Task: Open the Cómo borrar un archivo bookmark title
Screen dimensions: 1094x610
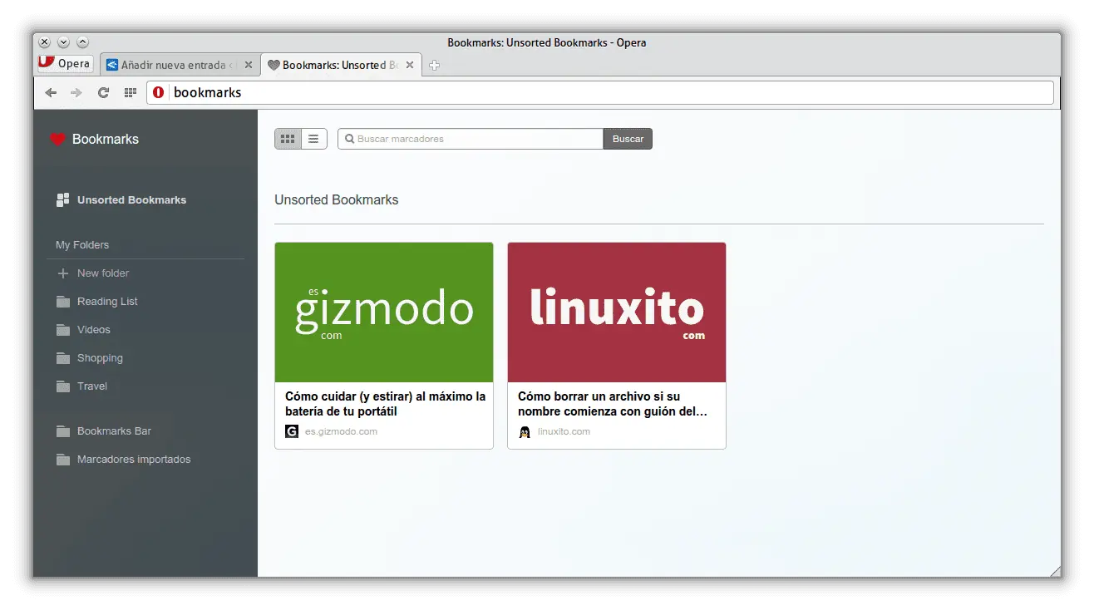Action: point(613,404)
